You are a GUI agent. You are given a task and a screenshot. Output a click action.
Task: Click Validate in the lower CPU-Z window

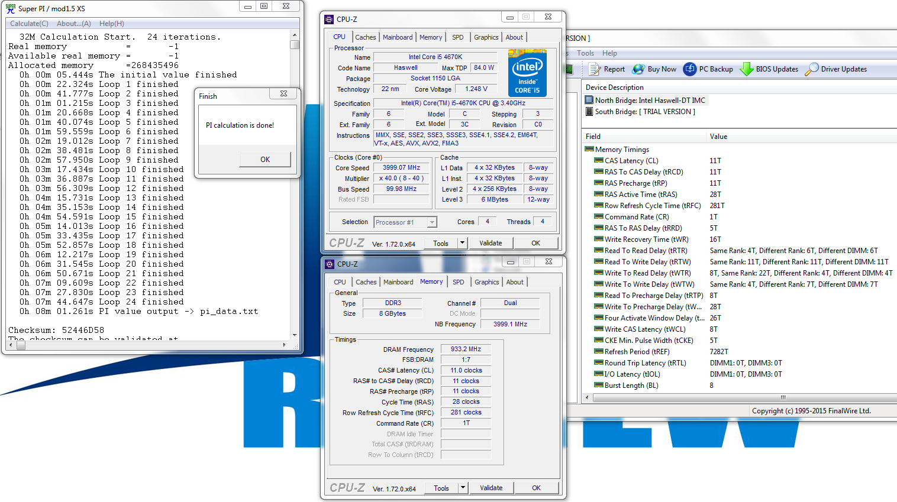[x=491, y=488]
